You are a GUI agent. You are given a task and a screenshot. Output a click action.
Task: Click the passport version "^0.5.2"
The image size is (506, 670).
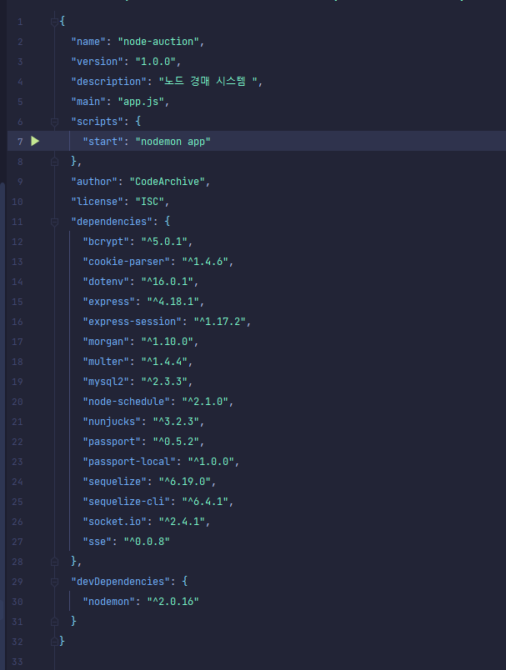tap(176, 442)
